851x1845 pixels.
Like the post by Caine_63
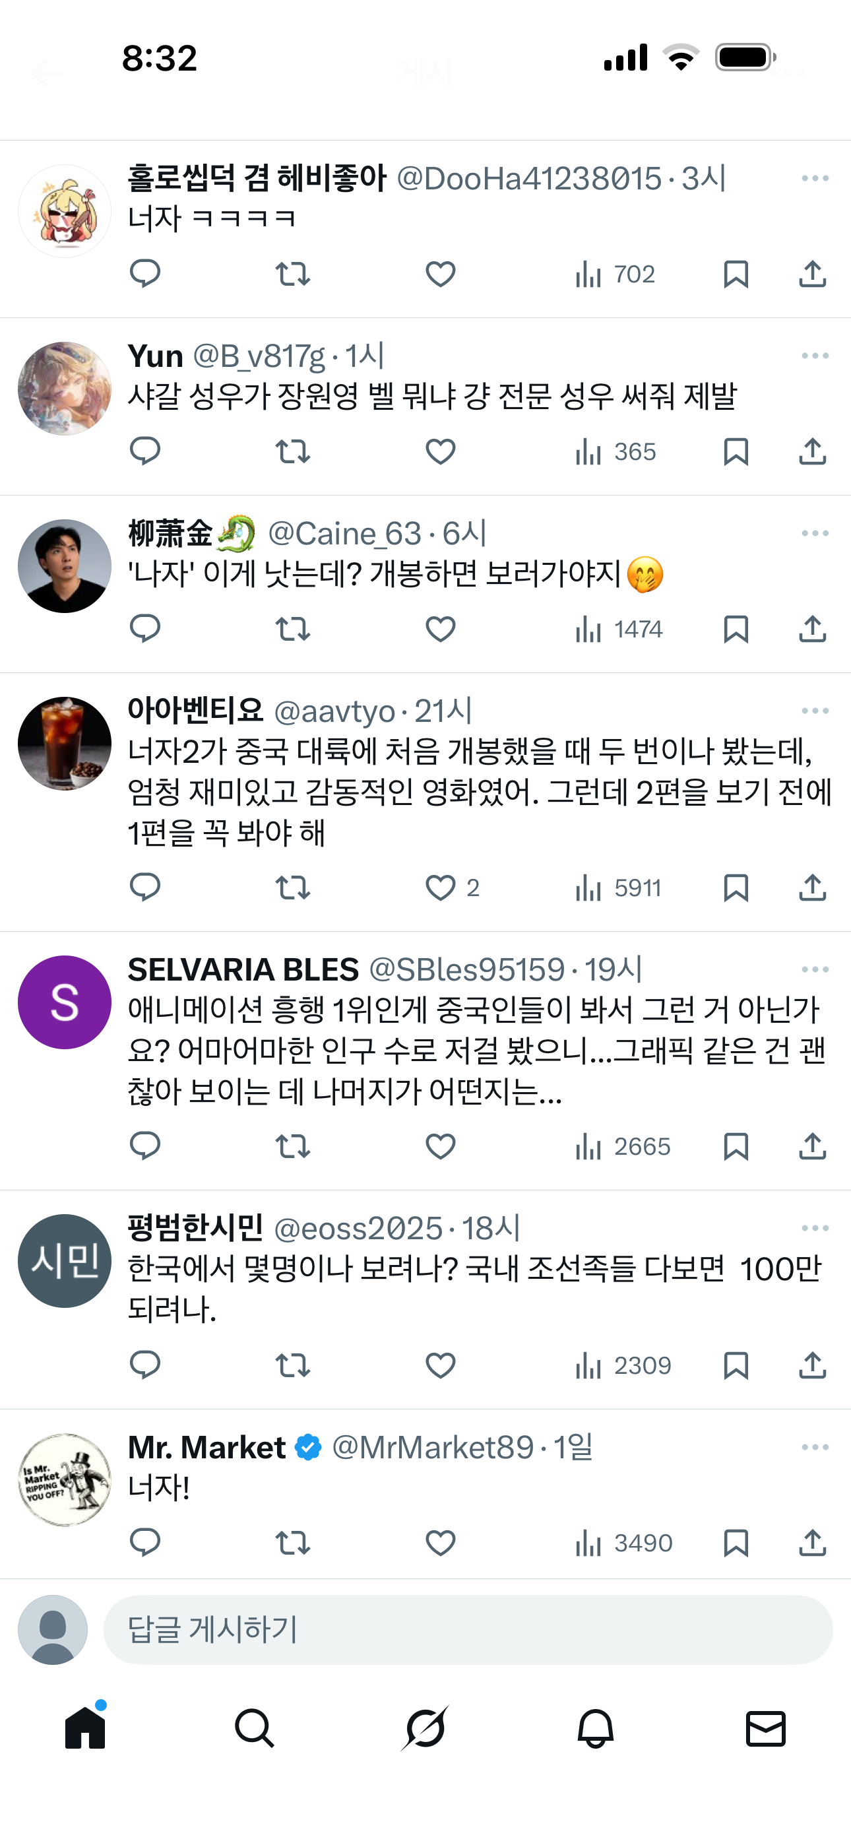440,629
